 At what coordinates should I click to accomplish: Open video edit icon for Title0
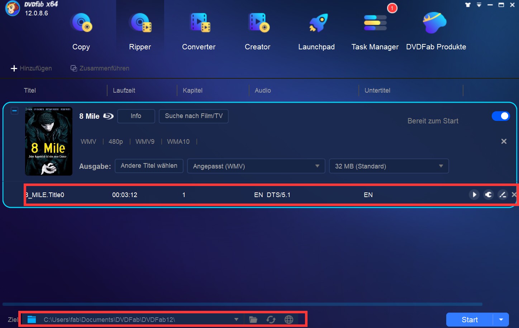tap(503, 195)
